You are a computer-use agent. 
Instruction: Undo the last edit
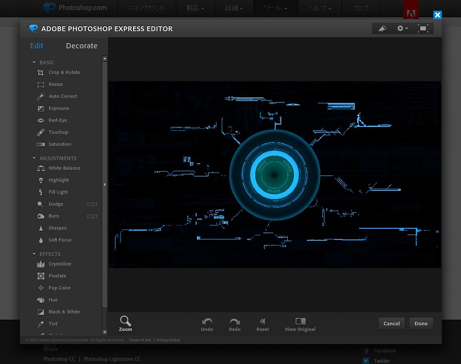[207, 325]
